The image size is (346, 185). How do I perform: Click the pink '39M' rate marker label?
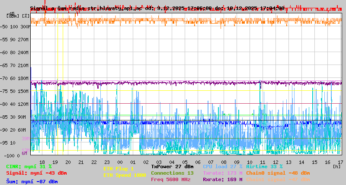[26, 139]
